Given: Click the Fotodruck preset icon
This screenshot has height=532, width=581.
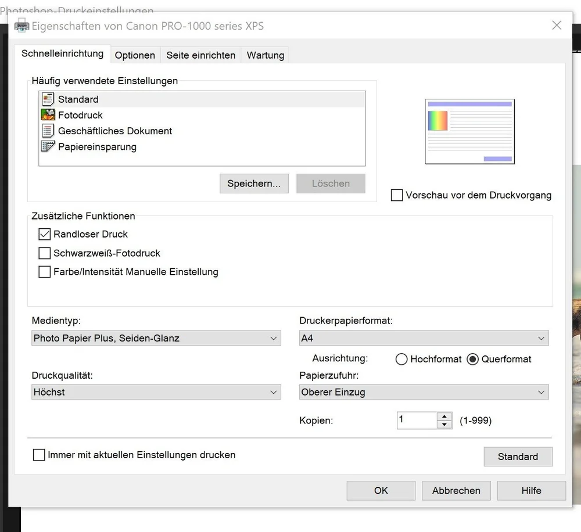Looking at the screenshot, I should click(48, 115).
